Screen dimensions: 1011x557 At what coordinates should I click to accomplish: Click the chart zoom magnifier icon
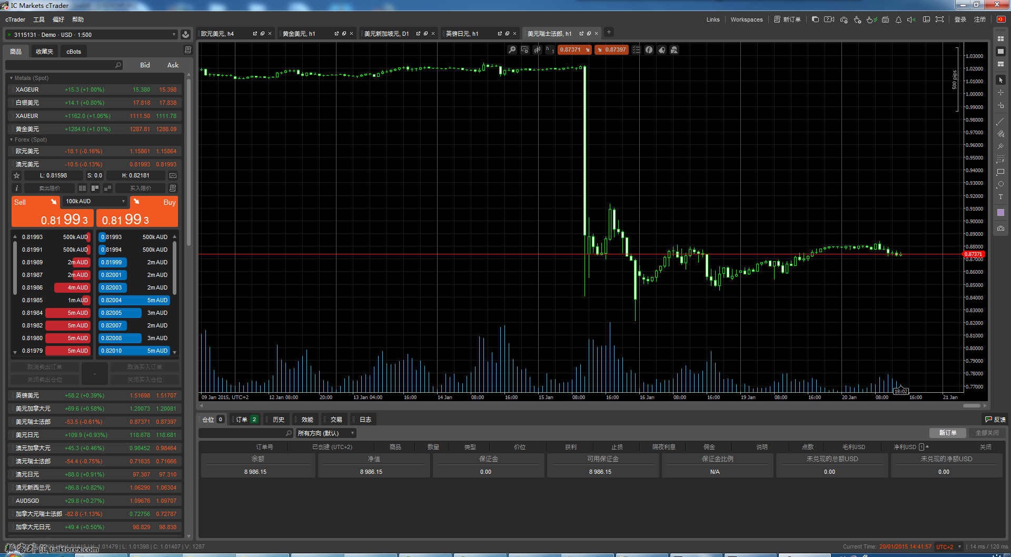coord(512,49)
